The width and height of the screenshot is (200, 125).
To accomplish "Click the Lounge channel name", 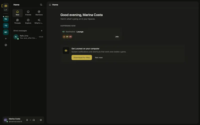I will pos(80,32).
